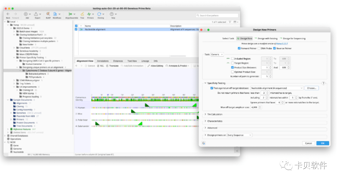This screenshot has height=180, width=338.
Task: Click Add/Edit Annotation in the viewer toolbar
Action: click(x=132, y=66)
